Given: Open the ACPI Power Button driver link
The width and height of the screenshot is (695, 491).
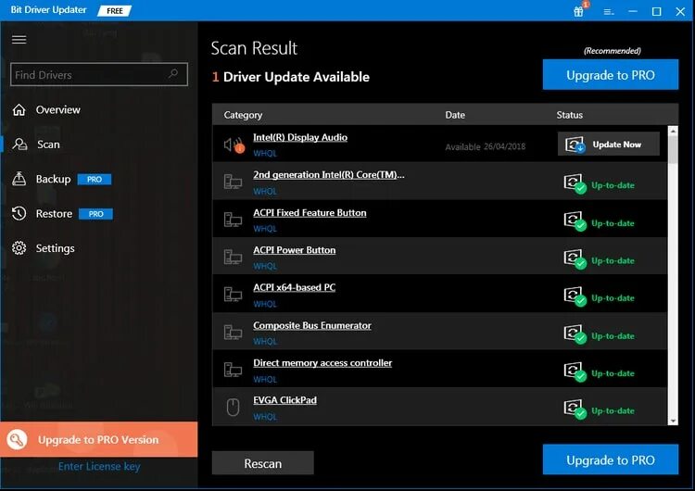Looking at the screenshot, I should (295, 250).
